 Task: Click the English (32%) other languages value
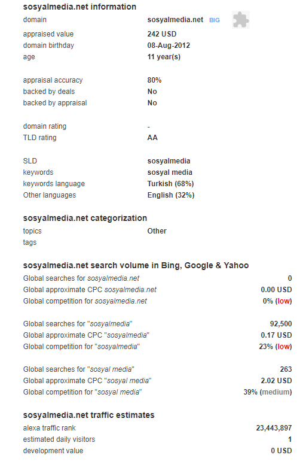[x=171, y=195]
